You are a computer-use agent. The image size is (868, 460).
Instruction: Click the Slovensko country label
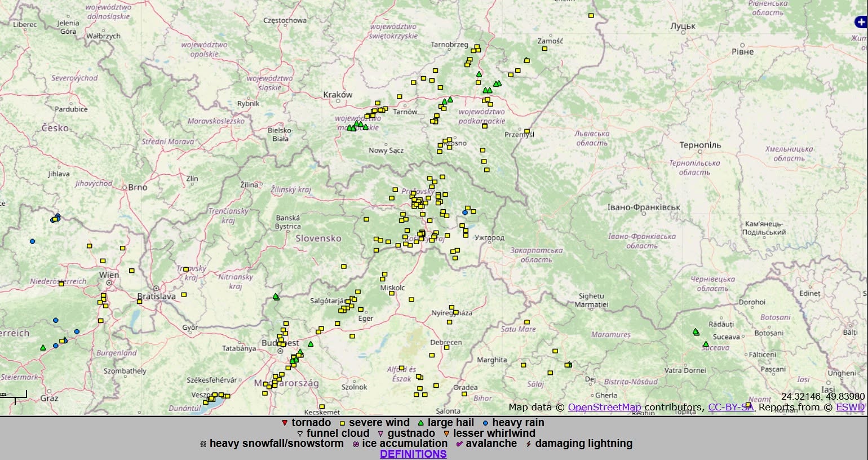(x=318, y=238)
